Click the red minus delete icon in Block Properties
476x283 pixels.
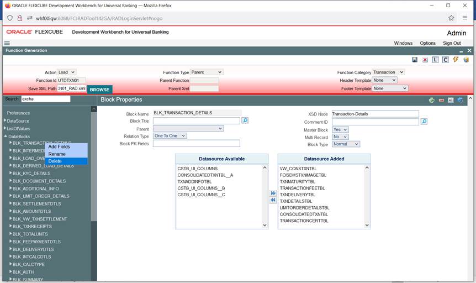[441, 100]
